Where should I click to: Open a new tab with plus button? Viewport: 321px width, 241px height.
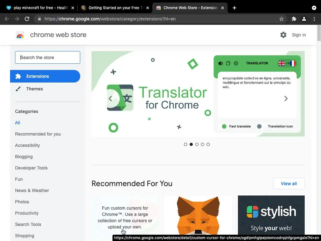coord(234,8)
